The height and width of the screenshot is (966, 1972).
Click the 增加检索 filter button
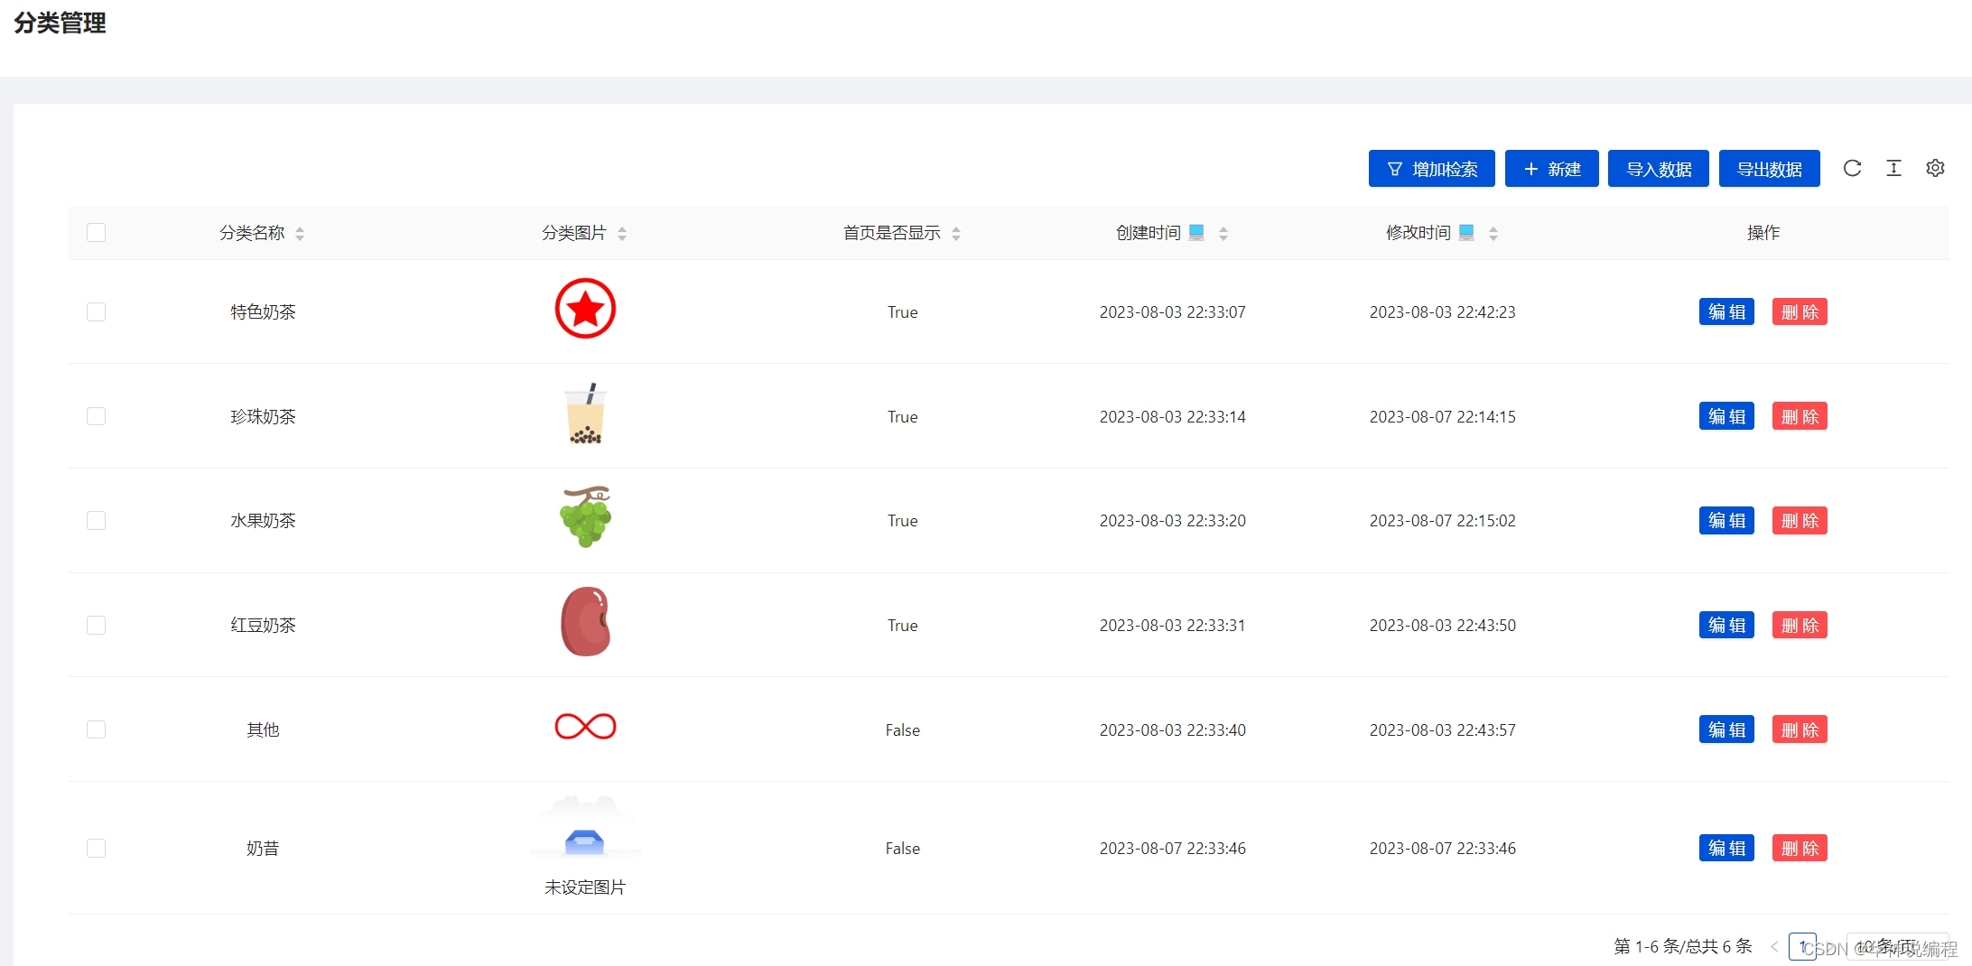pos(1431,169)
